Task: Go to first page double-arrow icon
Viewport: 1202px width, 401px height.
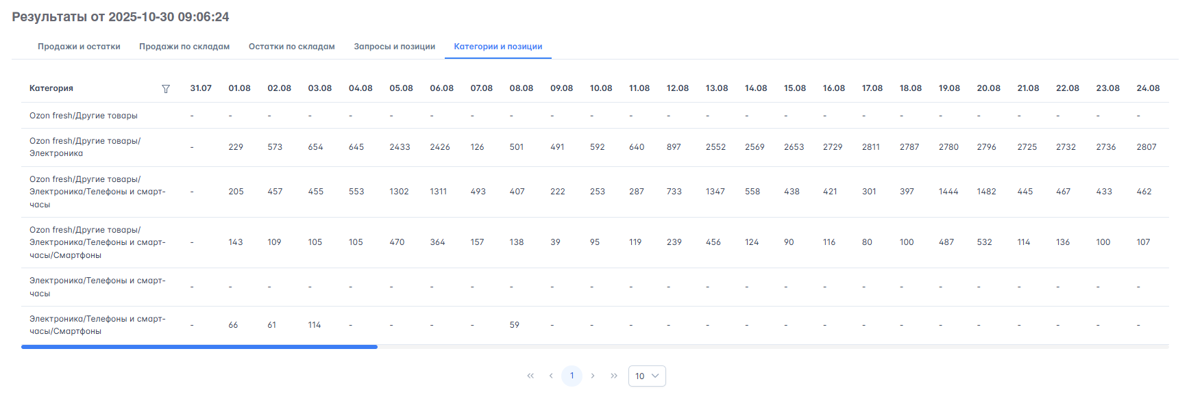Action: pyautogui.click(x=530, y=376)
